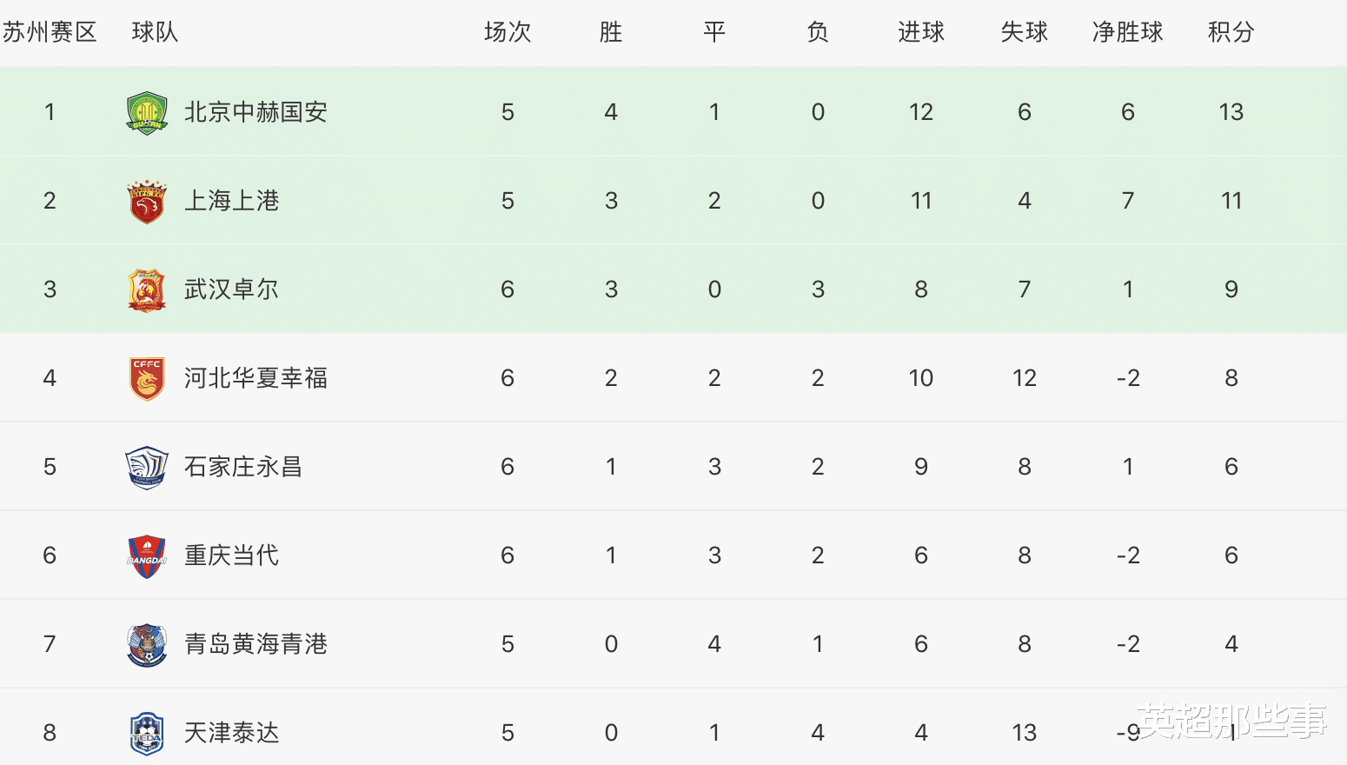Click the 场次 matches played header
Image resolution: width=1347 pixels, height=765 pixels.
click(508, 32)
